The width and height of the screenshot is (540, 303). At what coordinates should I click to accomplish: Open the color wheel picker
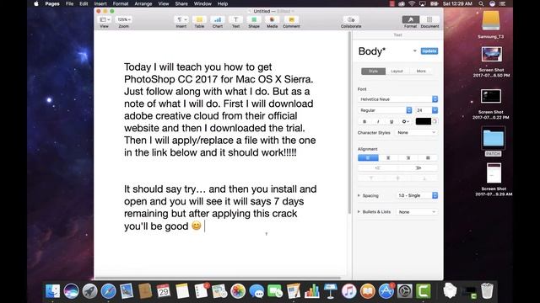(x=435, y=121)
